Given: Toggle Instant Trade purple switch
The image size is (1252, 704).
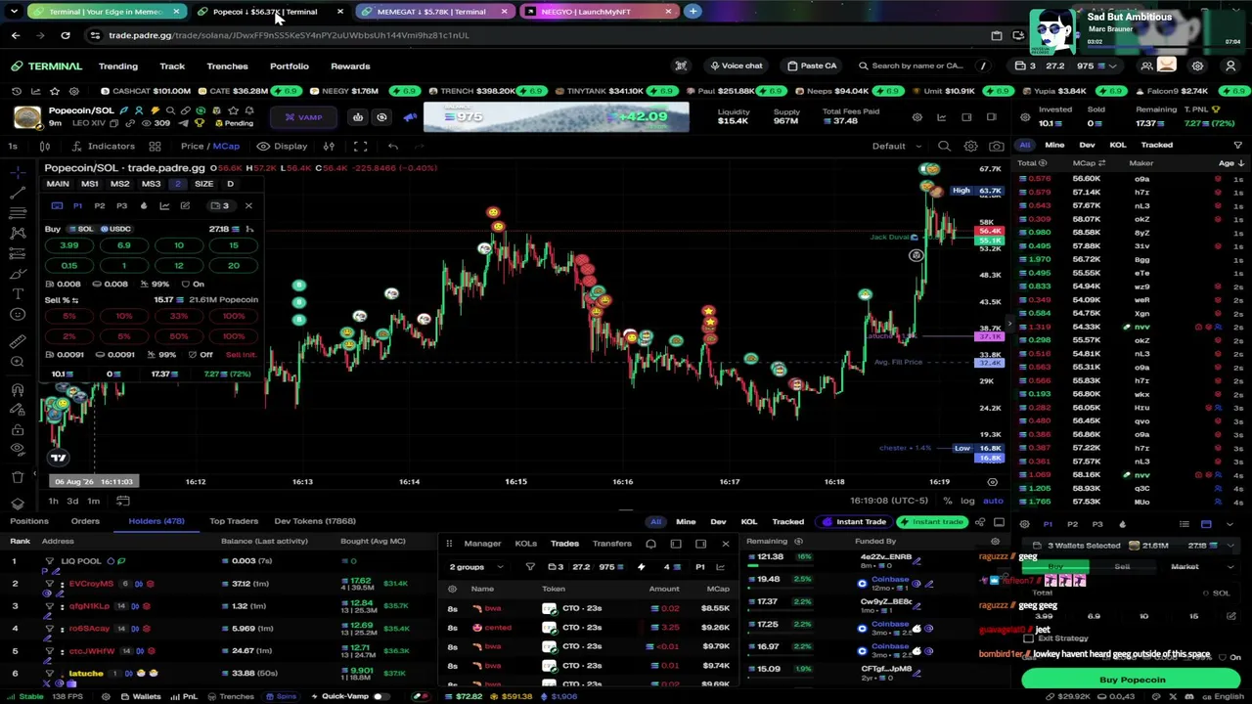Looking at the screenshot, I should coord(853,521).
